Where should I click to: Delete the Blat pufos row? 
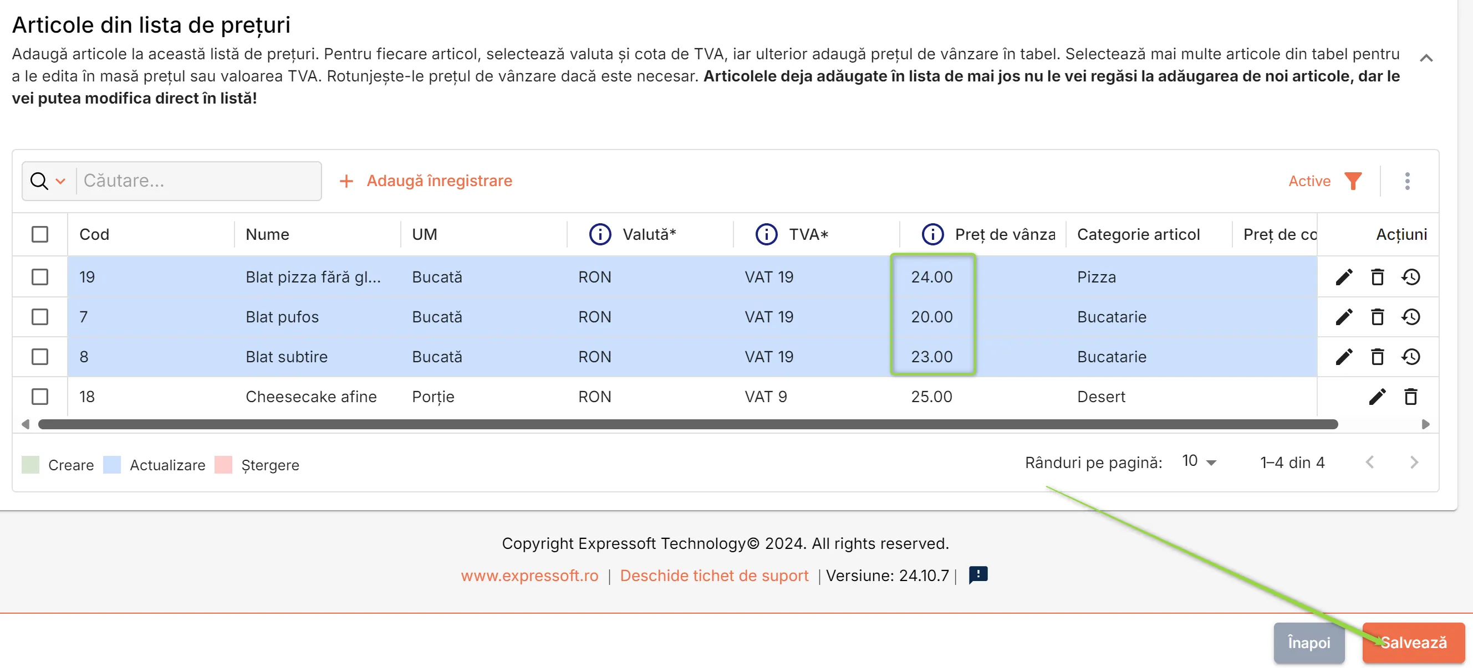coord(1377,317)
